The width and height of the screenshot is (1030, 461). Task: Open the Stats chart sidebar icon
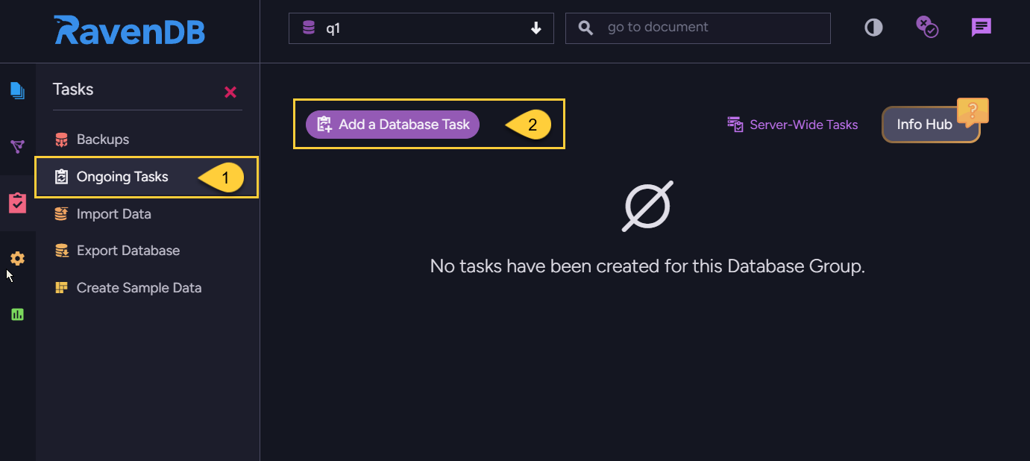coord(17,314)
